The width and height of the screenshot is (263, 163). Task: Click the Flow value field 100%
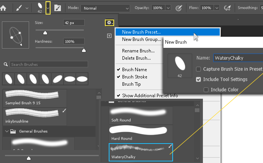207,8
